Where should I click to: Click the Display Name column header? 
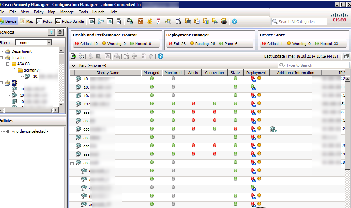point(108,73)
